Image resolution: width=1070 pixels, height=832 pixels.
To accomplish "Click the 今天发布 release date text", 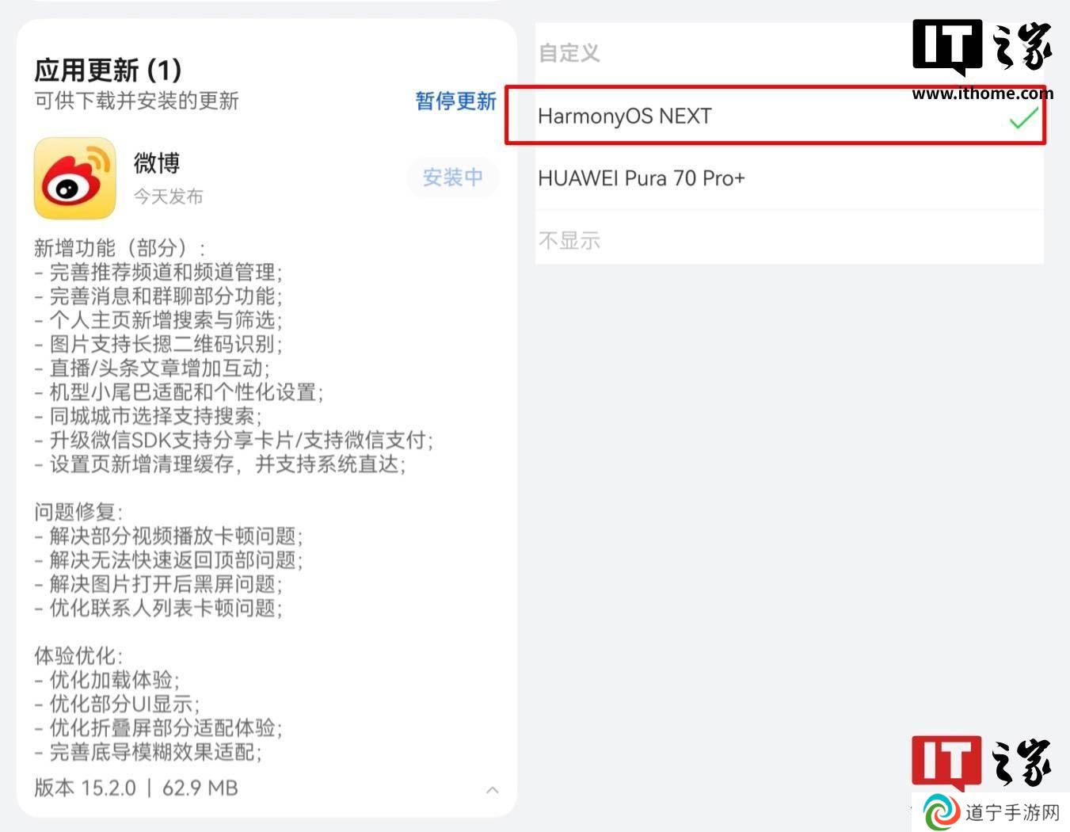I will [168, 197].
